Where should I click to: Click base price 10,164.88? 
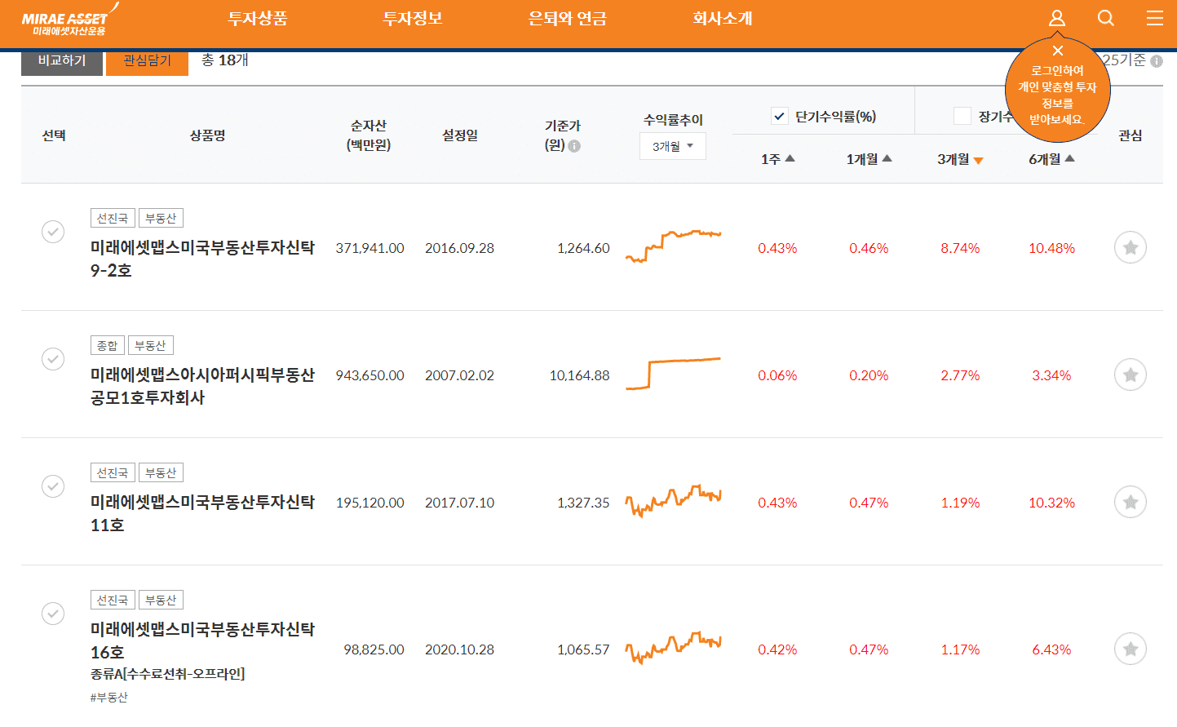[x=579, y=375]
